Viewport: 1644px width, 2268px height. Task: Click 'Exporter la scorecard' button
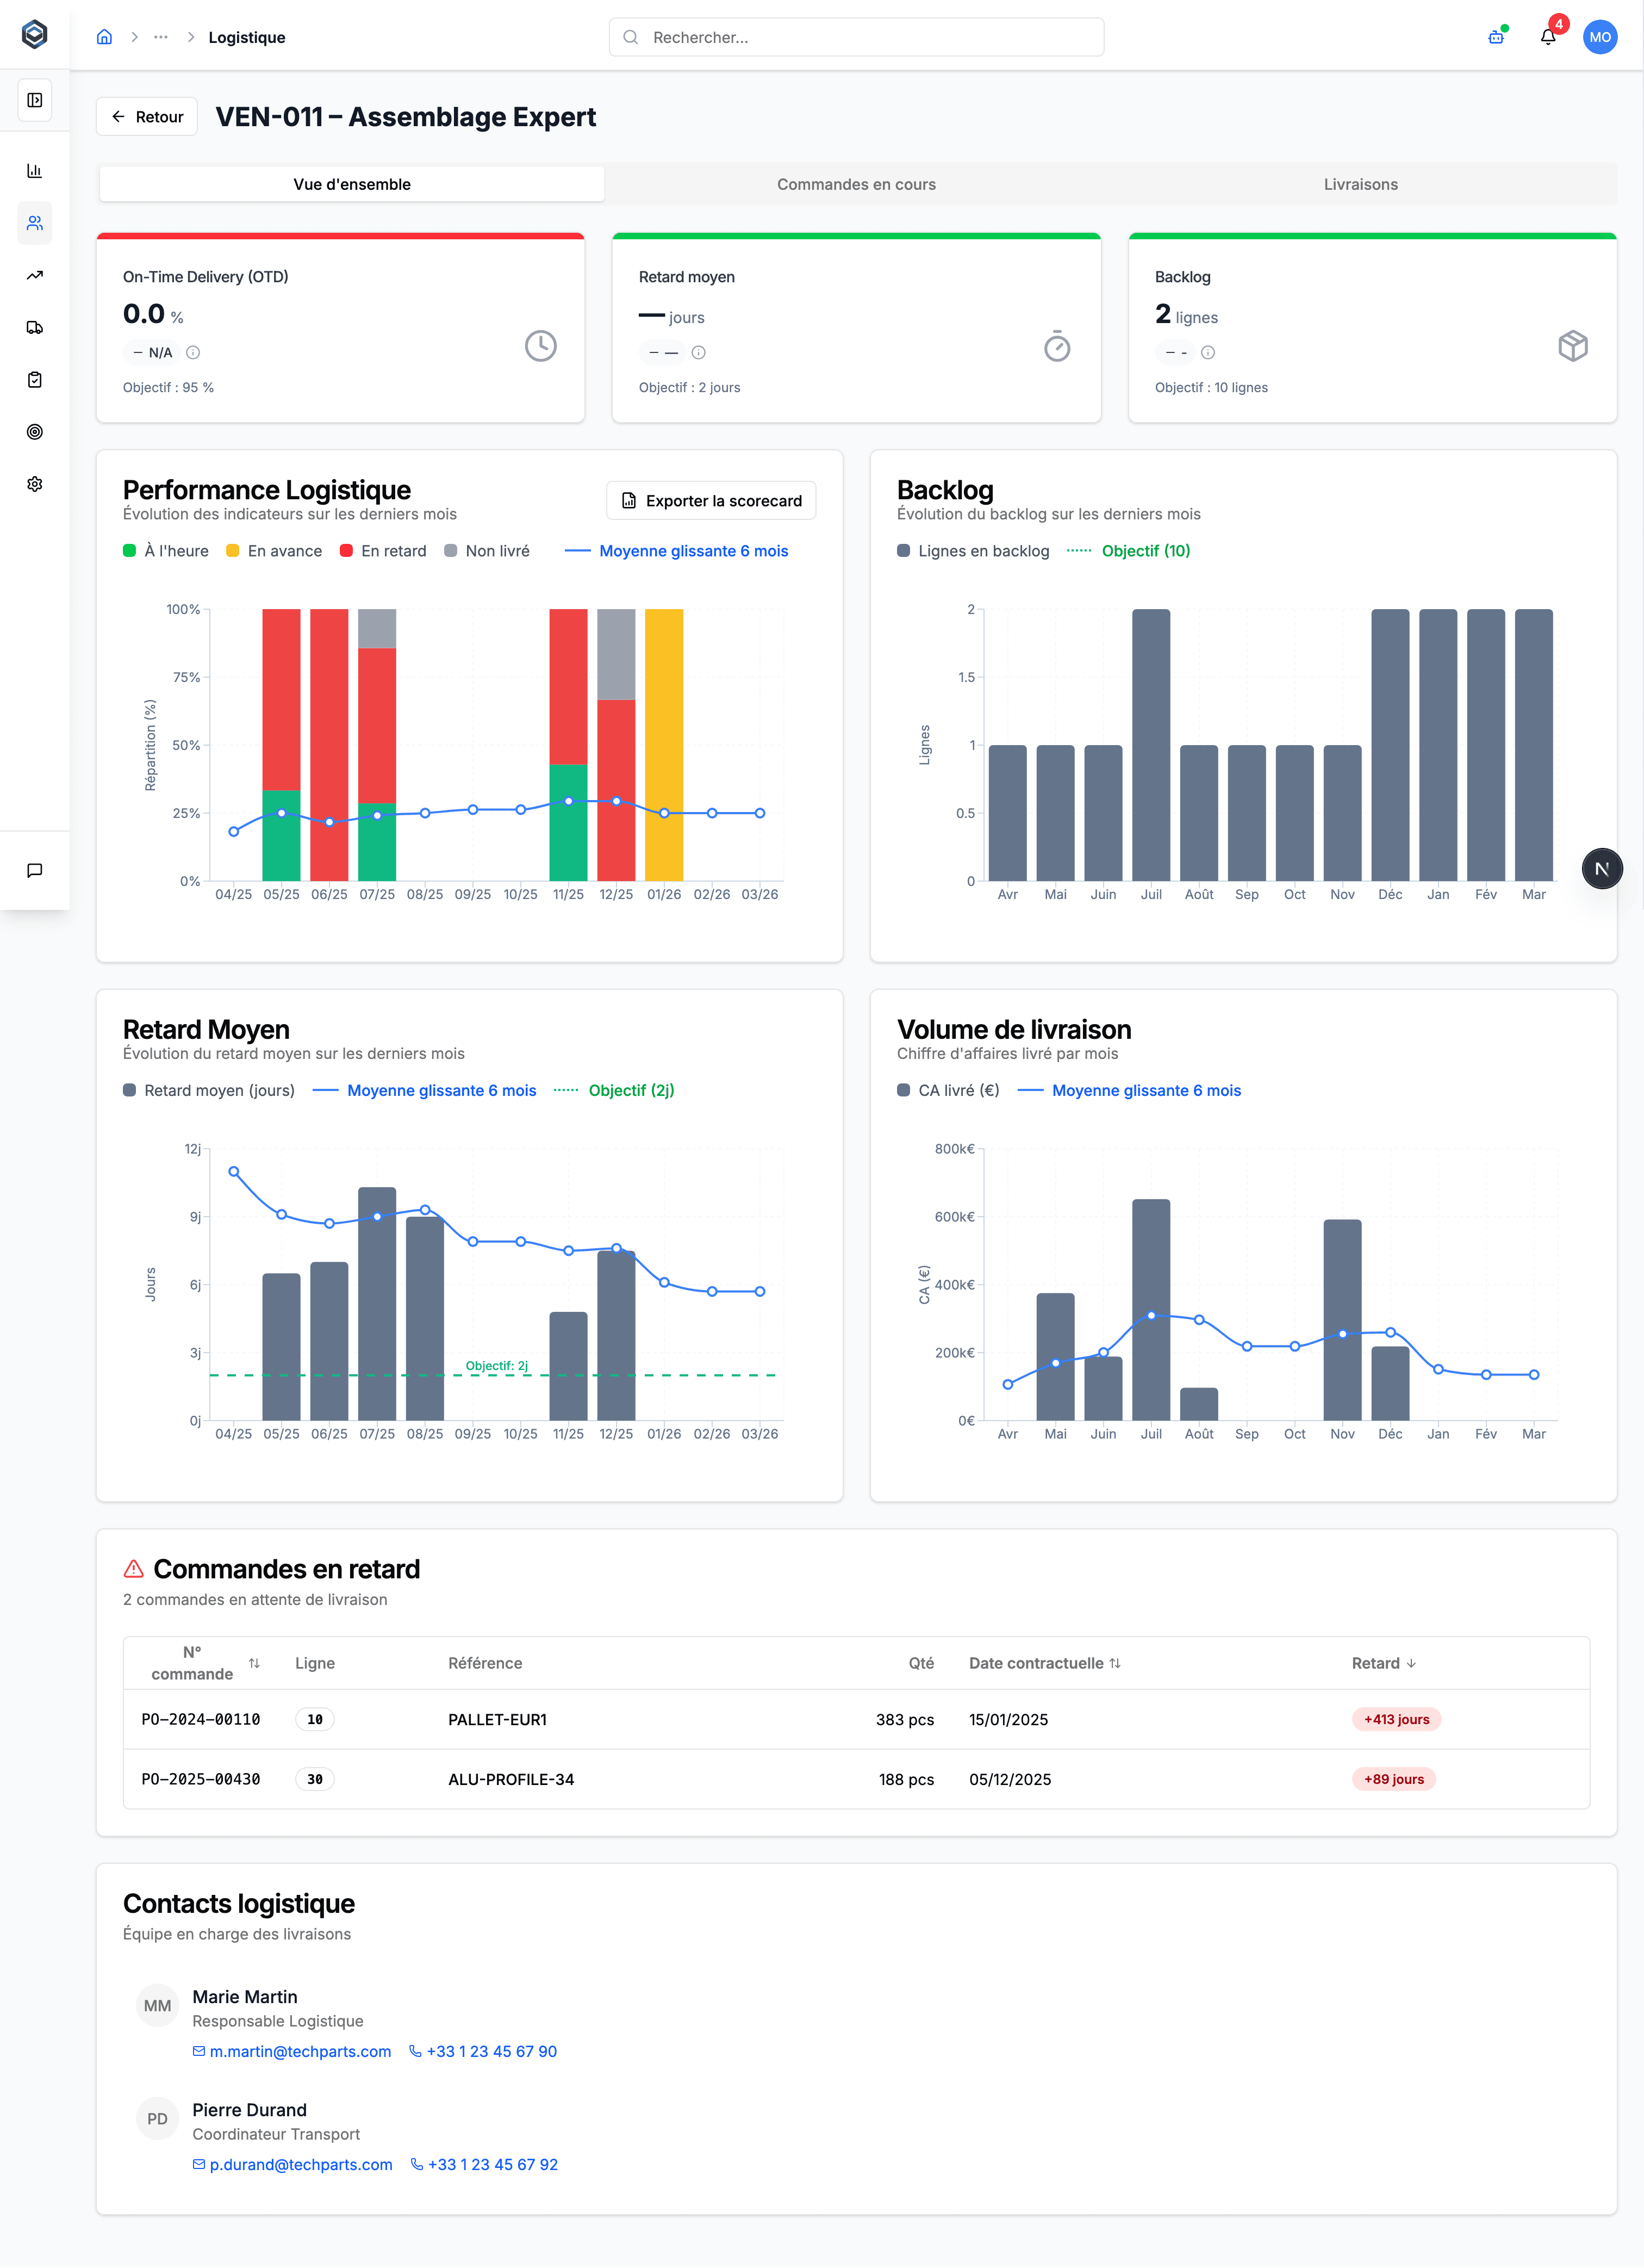(x=711, y=501)
